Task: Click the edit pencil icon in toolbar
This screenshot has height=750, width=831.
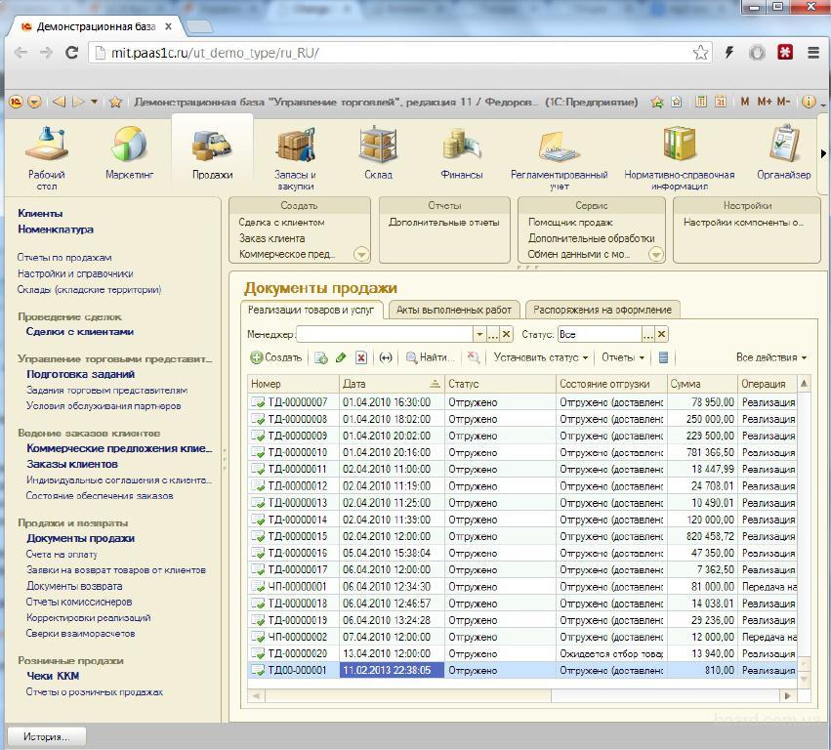Action: pos(341,358)
